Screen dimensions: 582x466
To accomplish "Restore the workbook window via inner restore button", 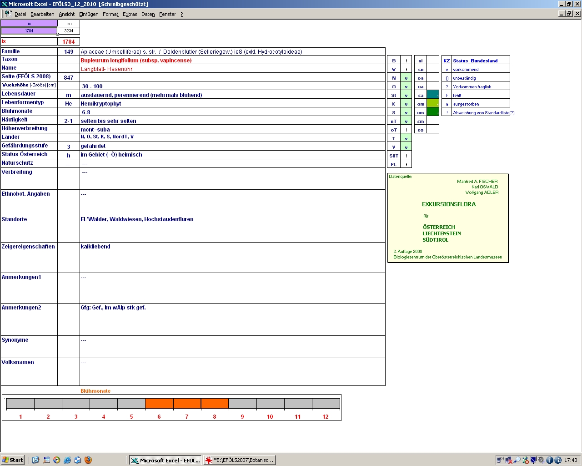I will (x=569, y=14).
